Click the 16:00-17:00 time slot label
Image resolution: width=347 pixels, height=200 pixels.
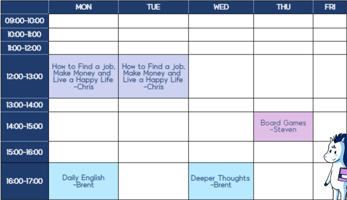(x=25, y=181)
